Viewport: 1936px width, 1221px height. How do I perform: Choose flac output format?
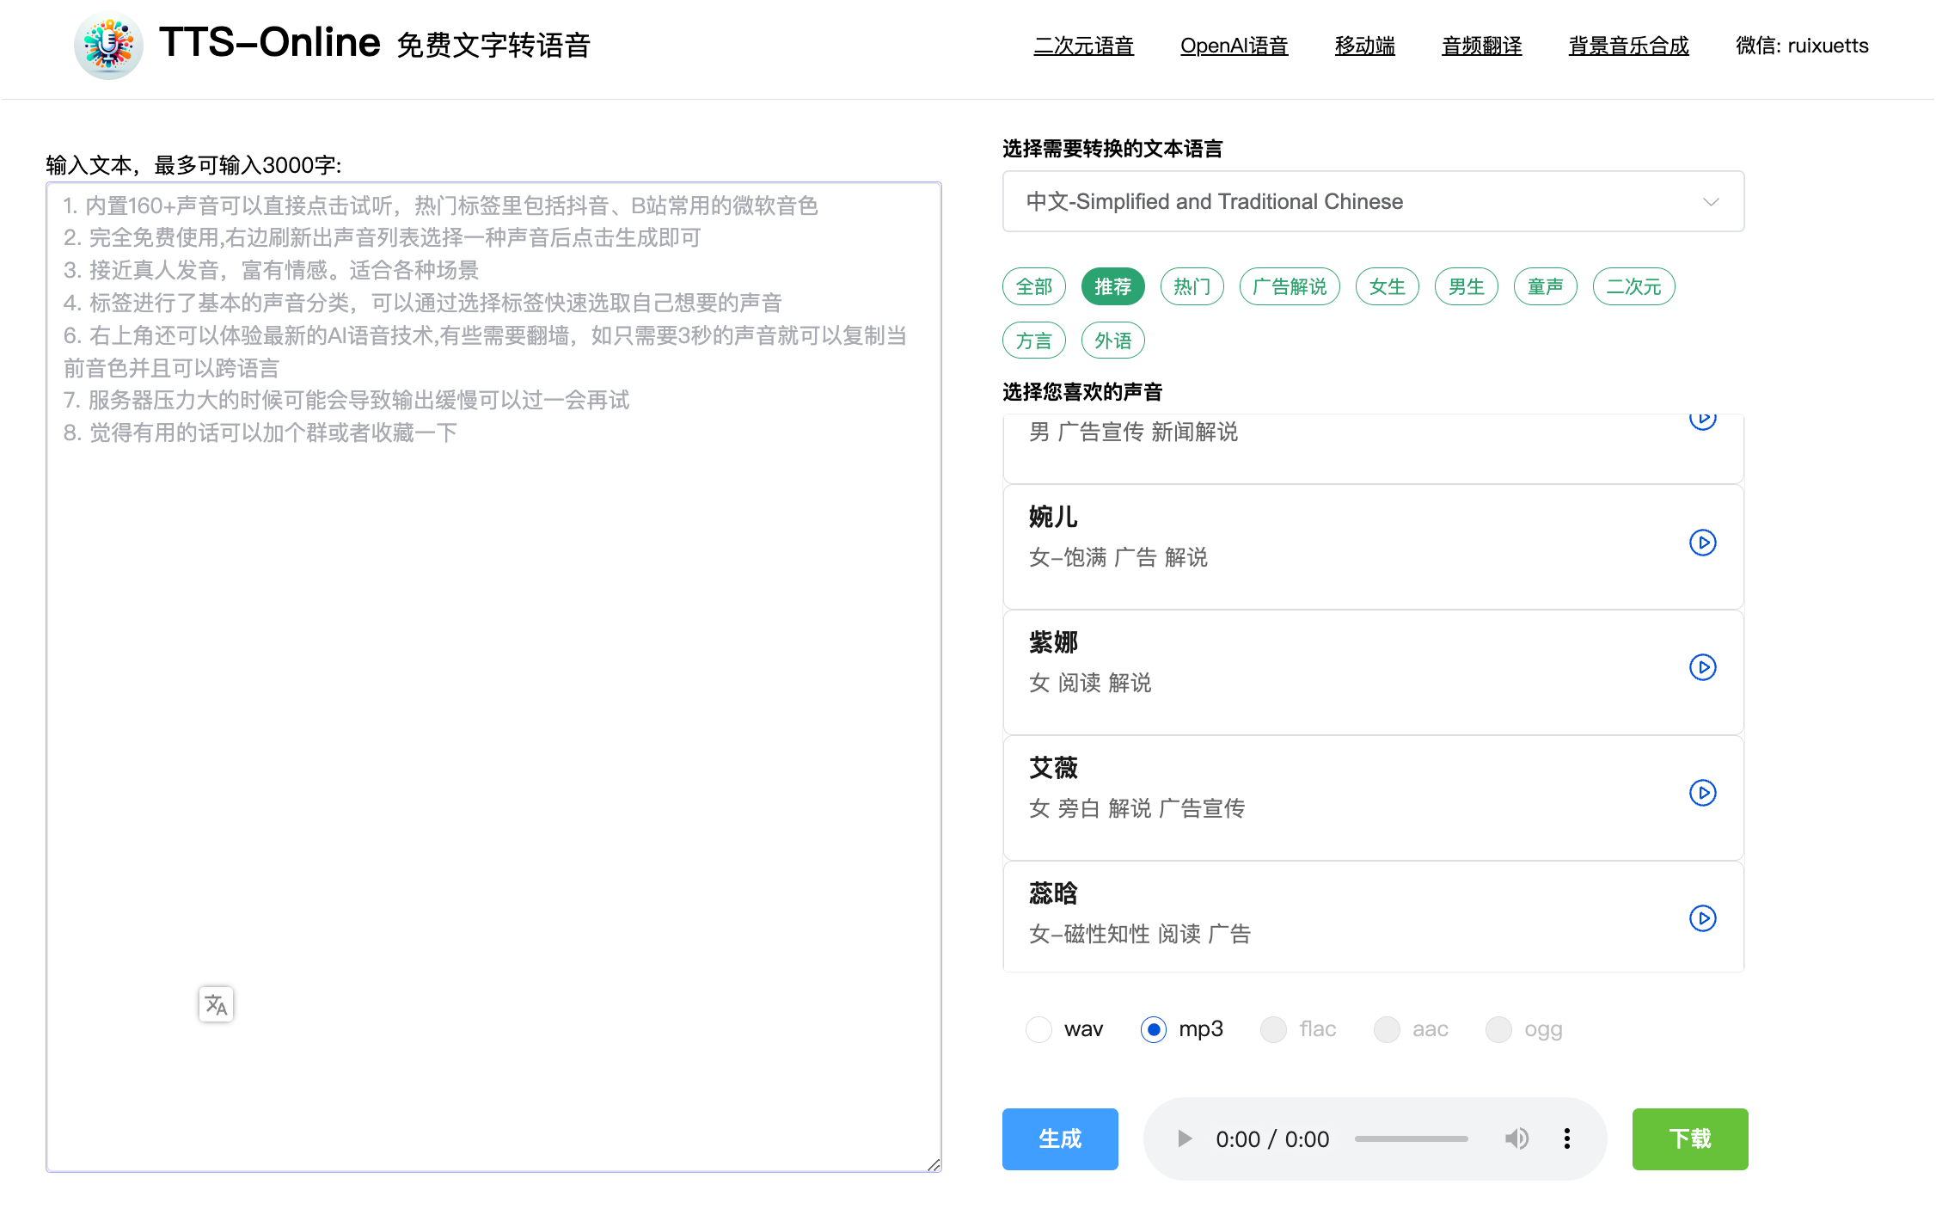[x=1273, y=1029]
